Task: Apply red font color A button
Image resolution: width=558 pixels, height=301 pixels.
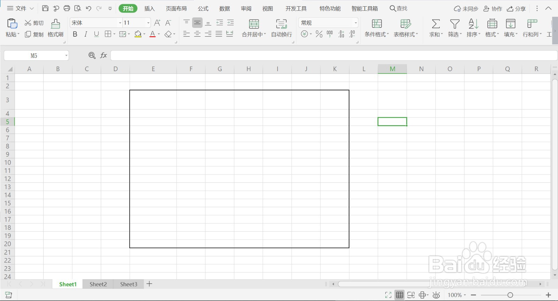Action: [x=152, y=34]
